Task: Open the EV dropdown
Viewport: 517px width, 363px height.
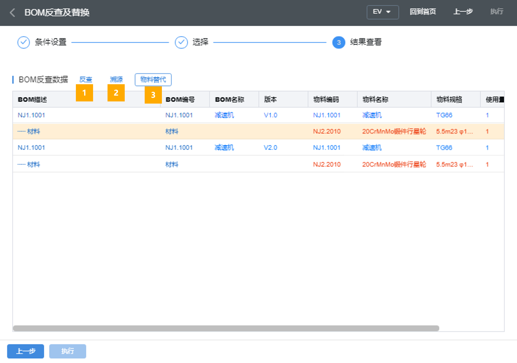Action: coord(382,12)
